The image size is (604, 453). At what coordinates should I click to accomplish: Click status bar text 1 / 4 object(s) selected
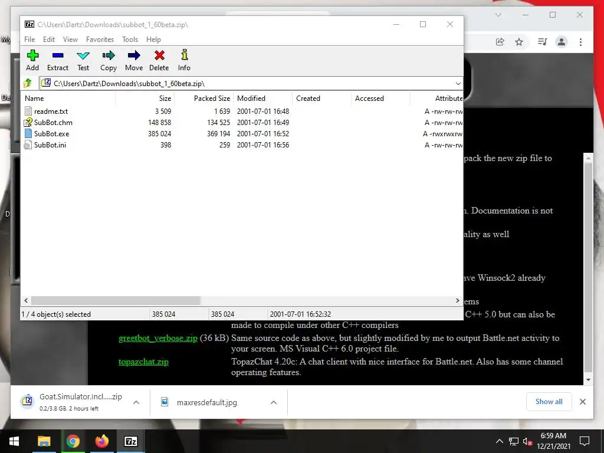(56, 314)
